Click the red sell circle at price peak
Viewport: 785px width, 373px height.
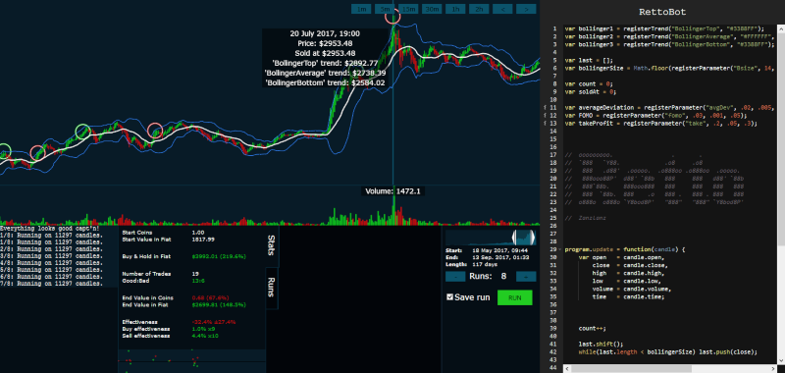click(393, 16)
